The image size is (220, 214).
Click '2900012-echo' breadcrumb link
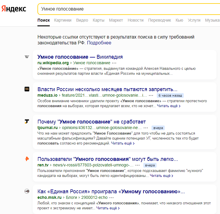coord(94,197)
